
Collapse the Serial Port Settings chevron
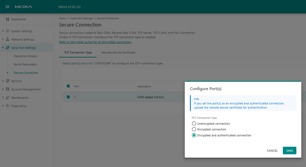point(3,48)
